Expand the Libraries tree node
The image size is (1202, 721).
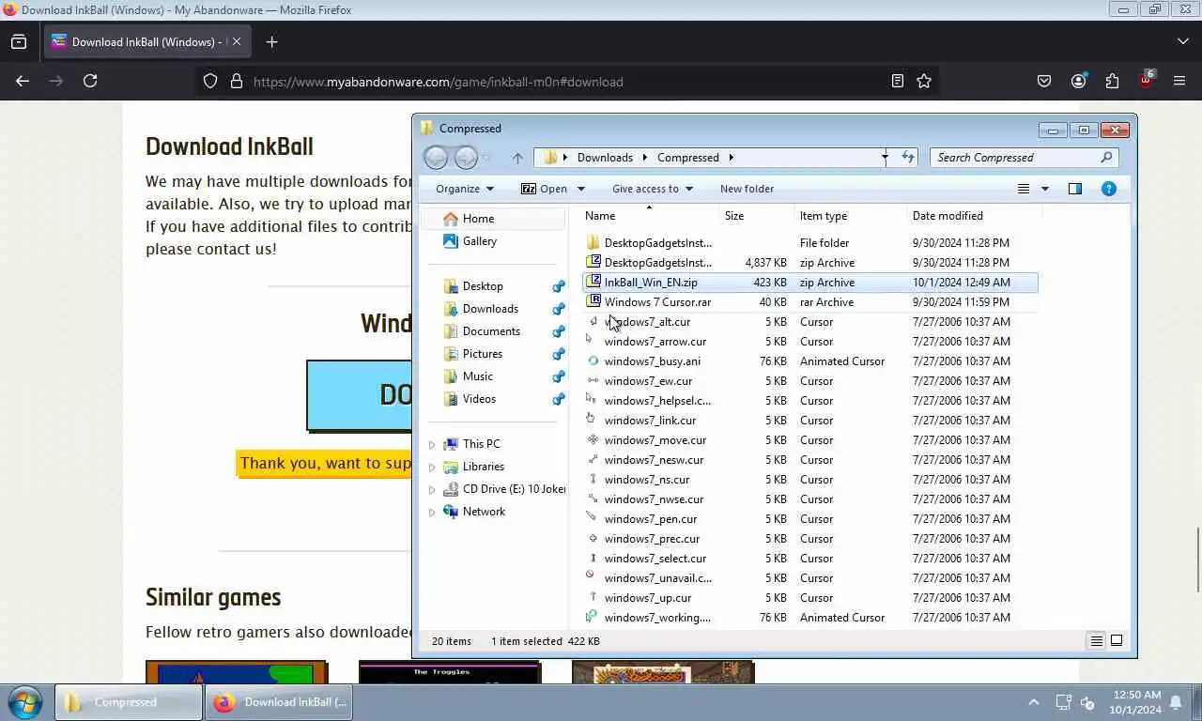pyautogui.click(x=432, y=467)
